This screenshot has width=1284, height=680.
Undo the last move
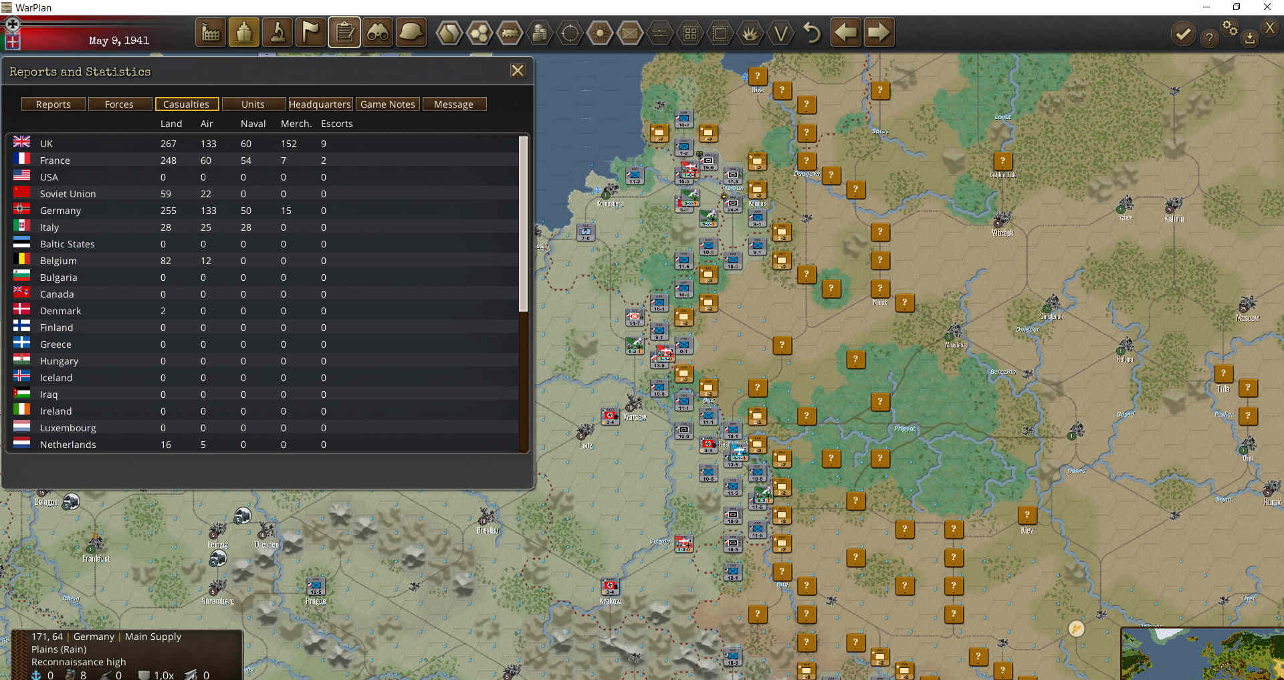coord(812,33)
